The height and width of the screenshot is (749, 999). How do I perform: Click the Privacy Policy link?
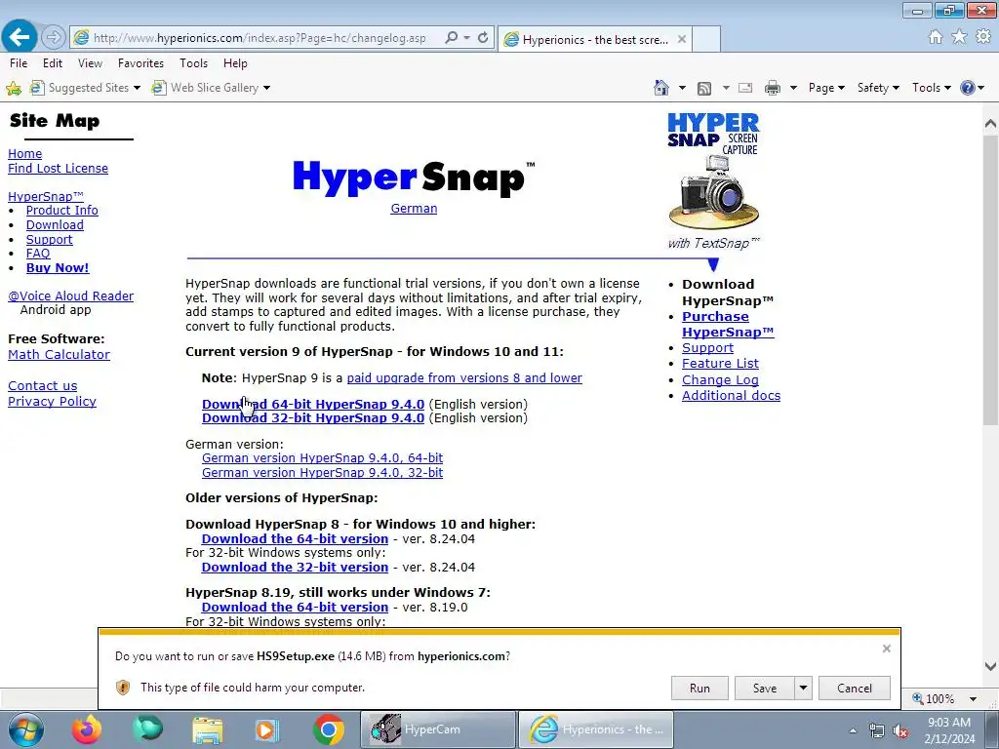point(53,401)
